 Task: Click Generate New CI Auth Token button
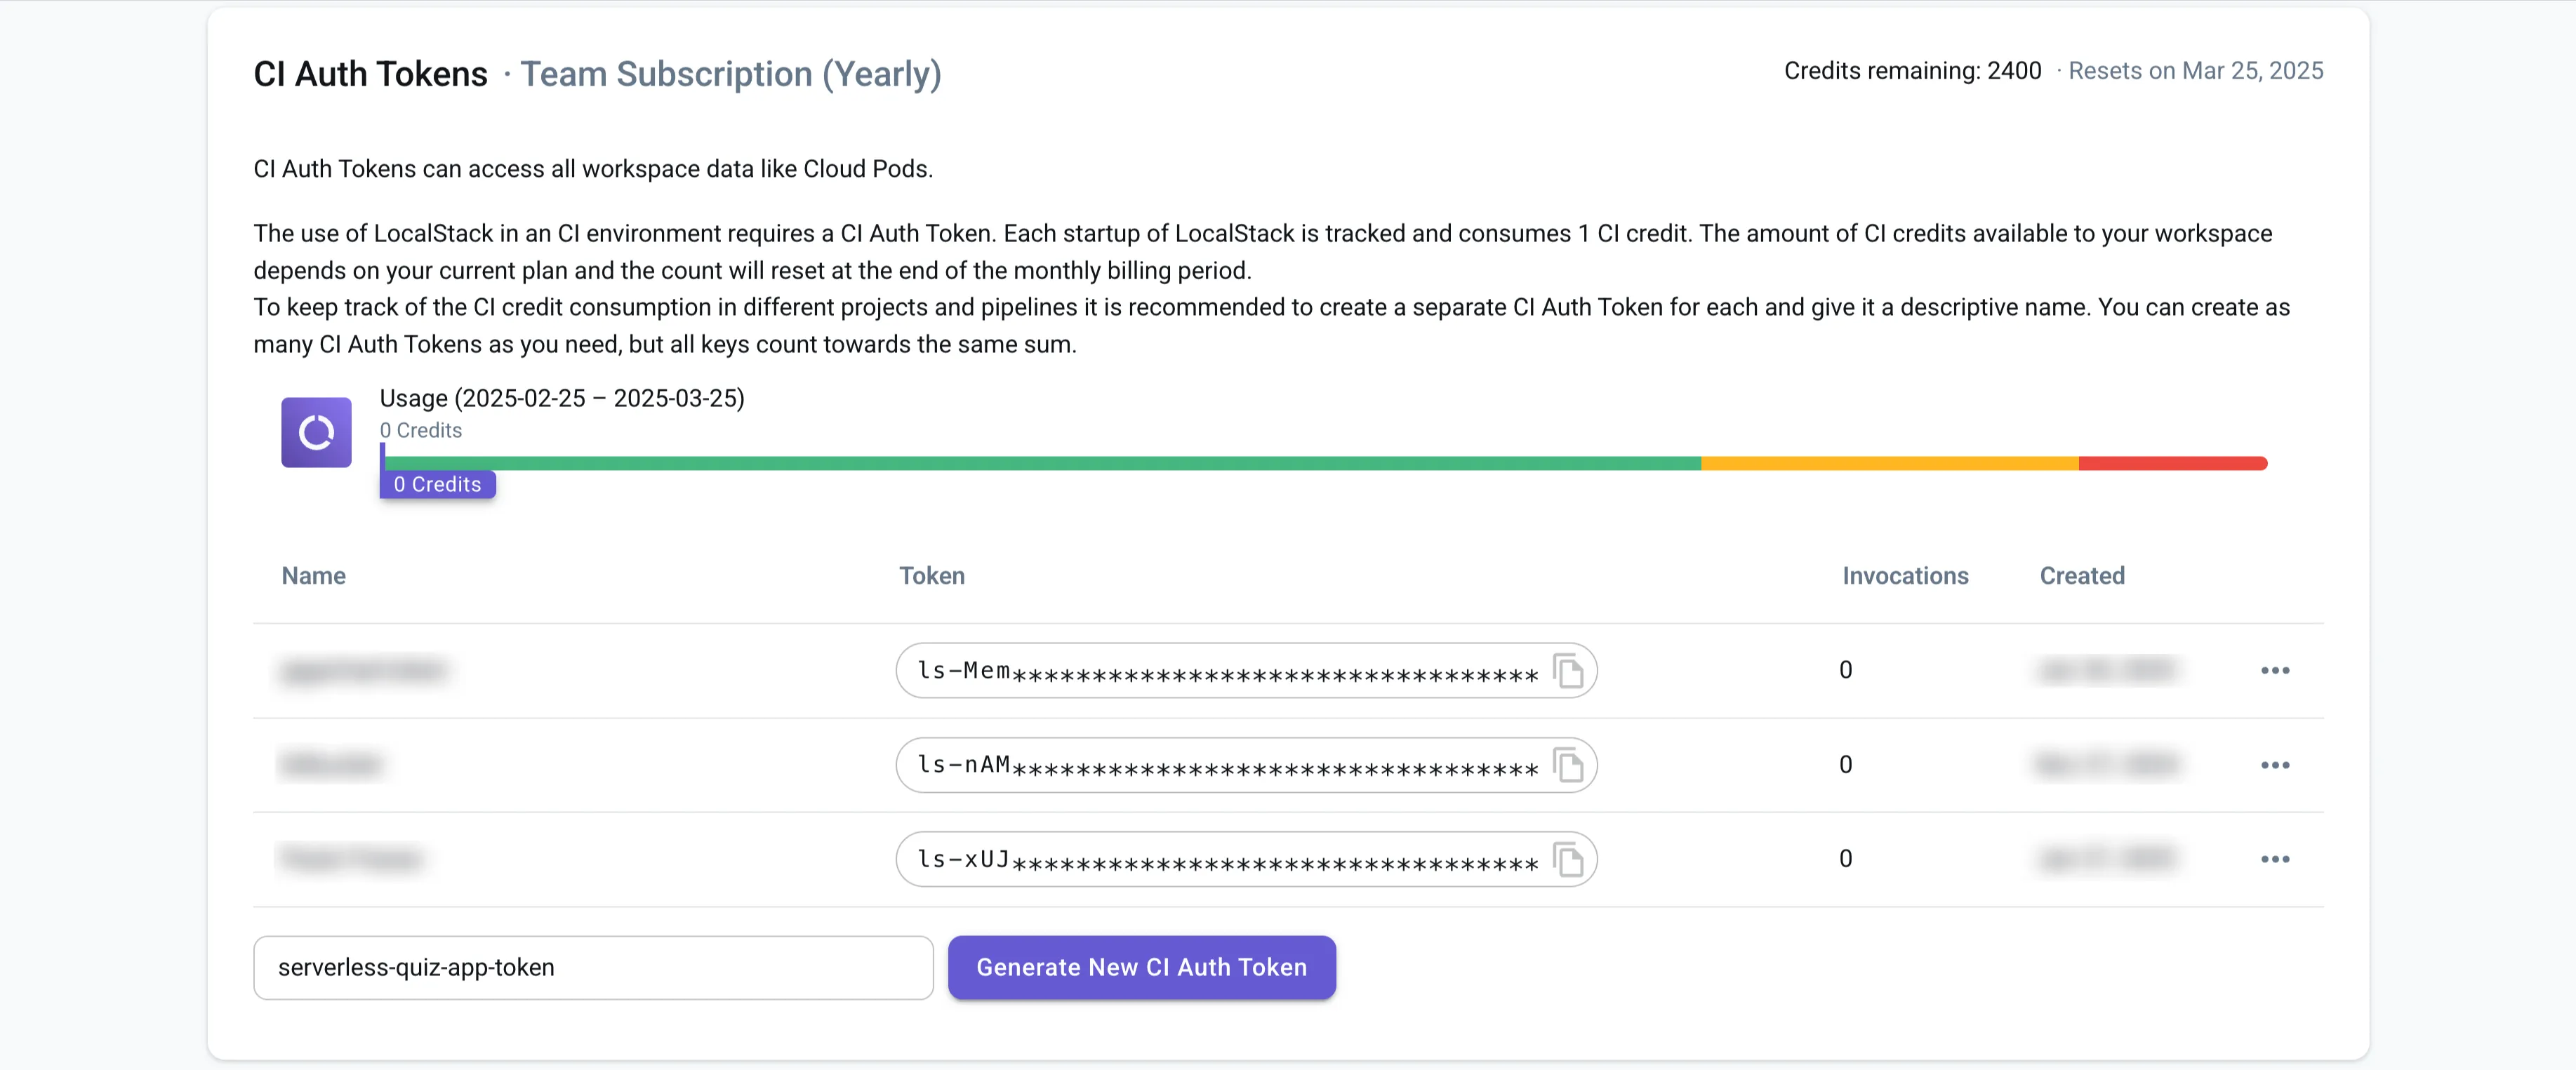click(1141, 967)
